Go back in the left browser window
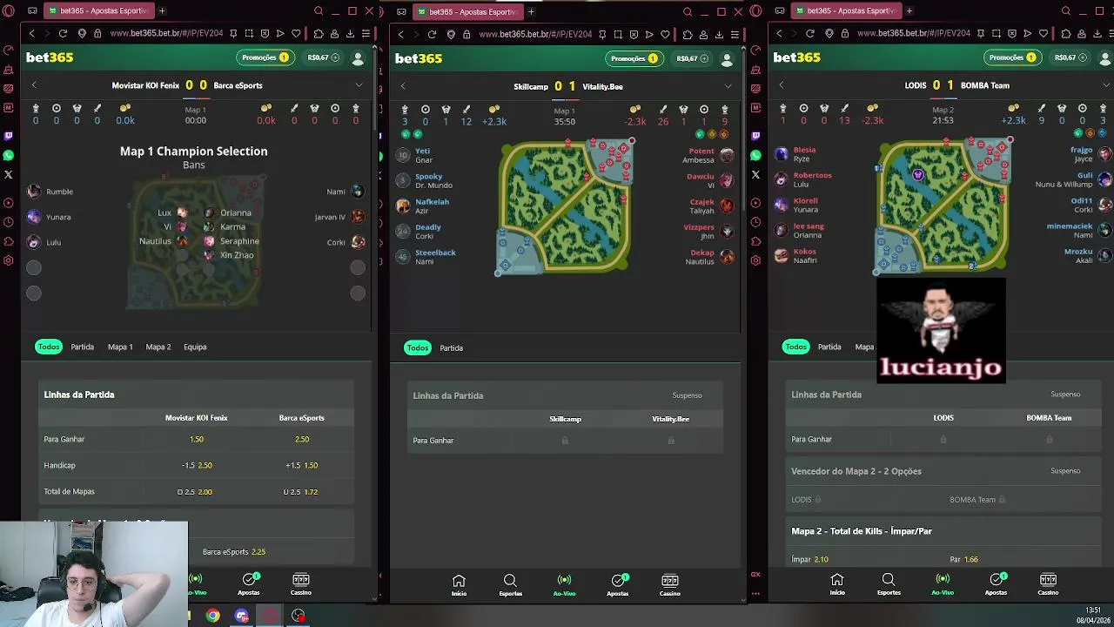 point(31,33)
